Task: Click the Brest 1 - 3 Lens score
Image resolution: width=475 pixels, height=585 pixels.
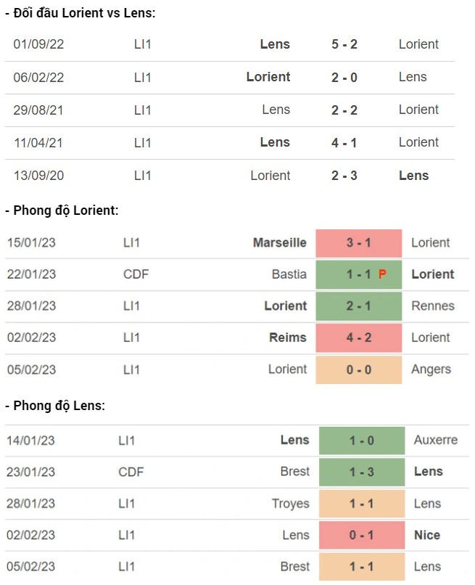Action: point(362,472)
